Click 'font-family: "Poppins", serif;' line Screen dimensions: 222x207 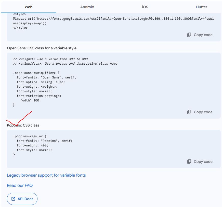(x=44, y=141)
